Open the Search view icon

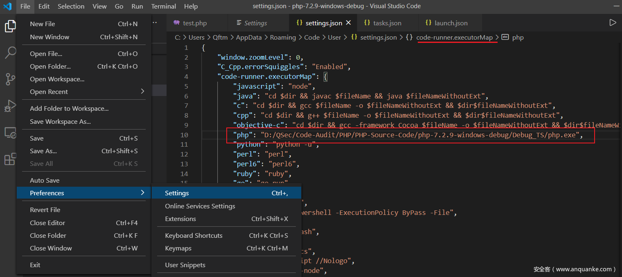click(10, 53)
